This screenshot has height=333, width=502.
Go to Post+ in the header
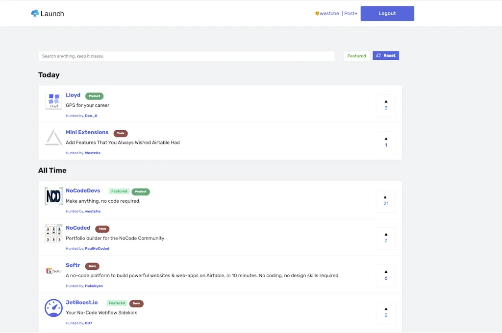[x=351, y=14]
